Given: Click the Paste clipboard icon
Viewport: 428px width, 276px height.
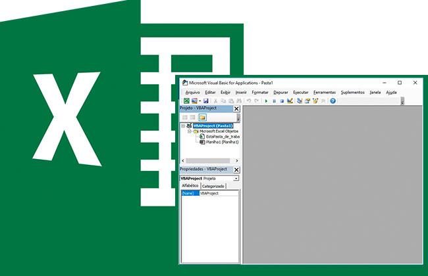Looking at the screenshot, I should (231, 101).
